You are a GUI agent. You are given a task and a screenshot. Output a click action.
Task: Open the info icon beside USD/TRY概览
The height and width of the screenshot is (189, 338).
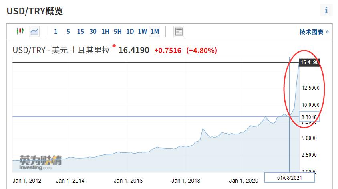(326, 10)
